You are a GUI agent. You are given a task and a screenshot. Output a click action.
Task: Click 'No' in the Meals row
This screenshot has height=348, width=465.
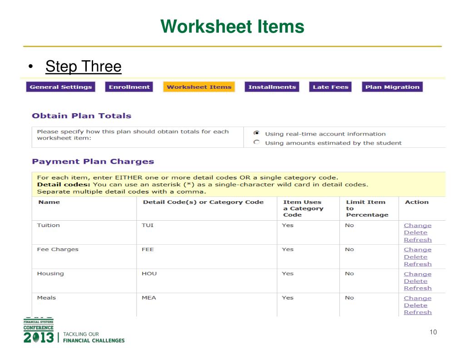349,298
